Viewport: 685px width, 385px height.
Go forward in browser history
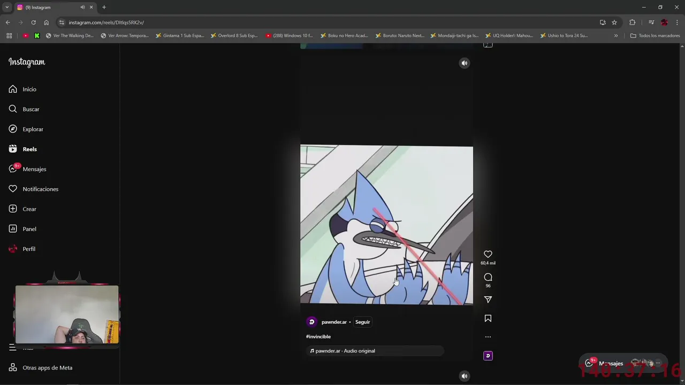point(20,22)
